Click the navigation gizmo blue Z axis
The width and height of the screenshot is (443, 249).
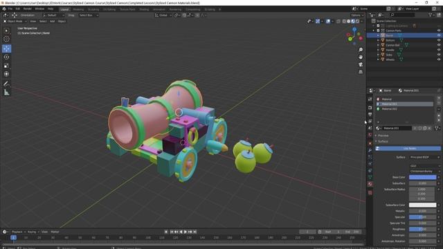point(354,29)
